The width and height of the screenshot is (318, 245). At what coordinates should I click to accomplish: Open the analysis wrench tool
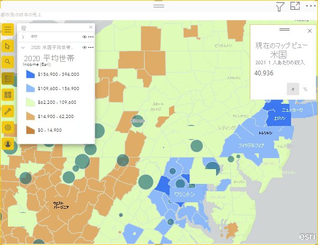tap(8, 111)
